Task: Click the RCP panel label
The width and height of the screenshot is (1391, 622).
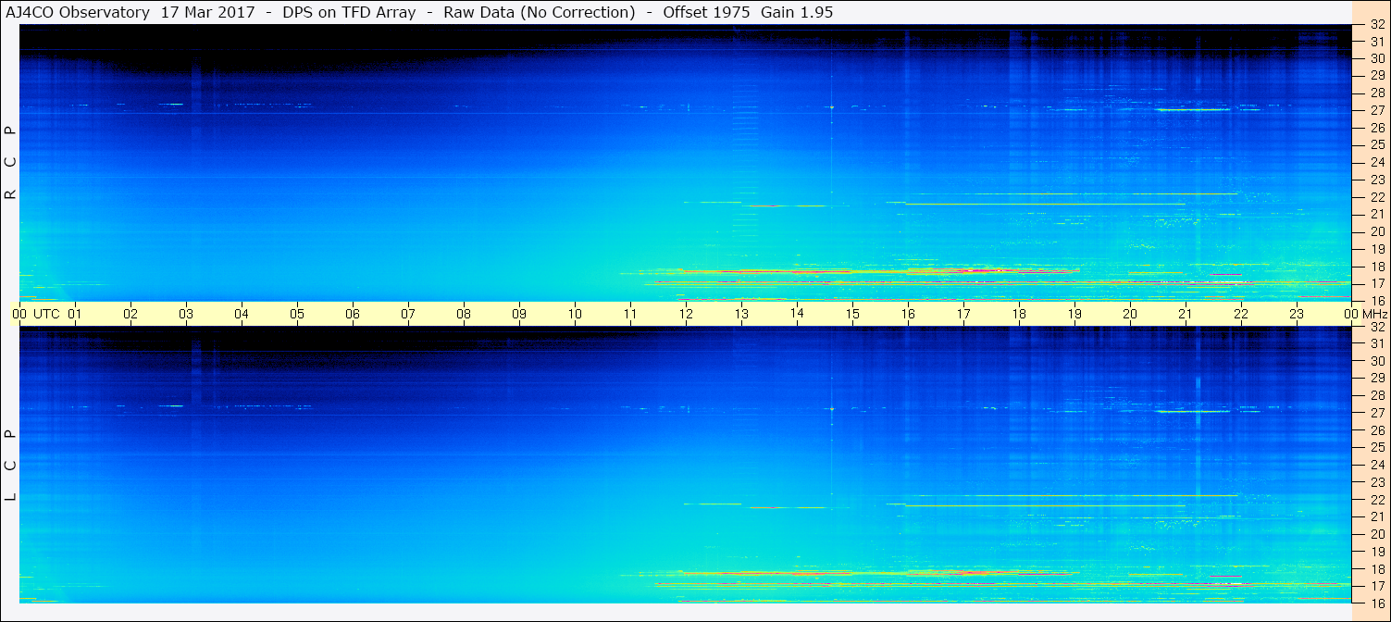Action: pos(10,162)
